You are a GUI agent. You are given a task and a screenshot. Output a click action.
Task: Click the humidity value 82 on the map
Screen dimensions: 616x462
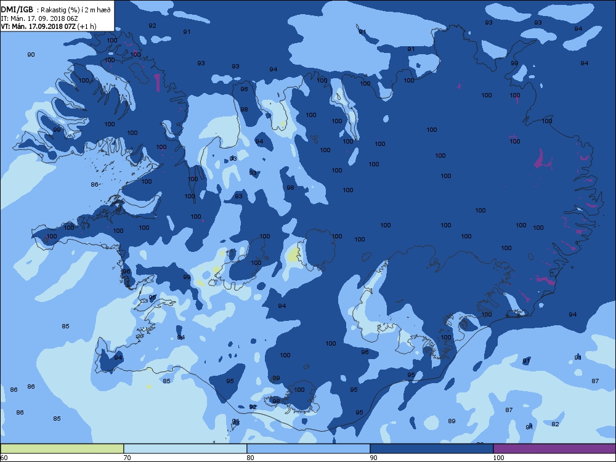pyautogui.click(x=555, y=424)
